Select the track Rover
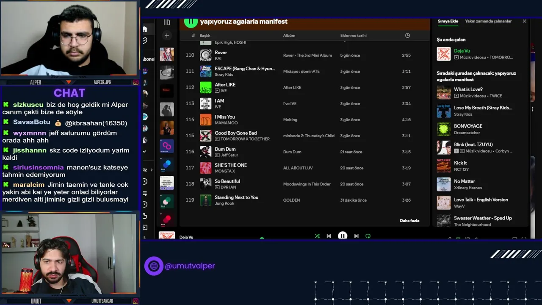Screen dimensions: 542x305 point(221,53)
